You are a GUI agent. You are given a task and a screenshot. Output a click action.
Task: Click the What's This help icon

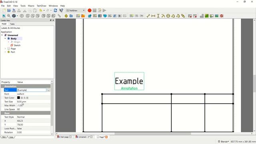61,10
